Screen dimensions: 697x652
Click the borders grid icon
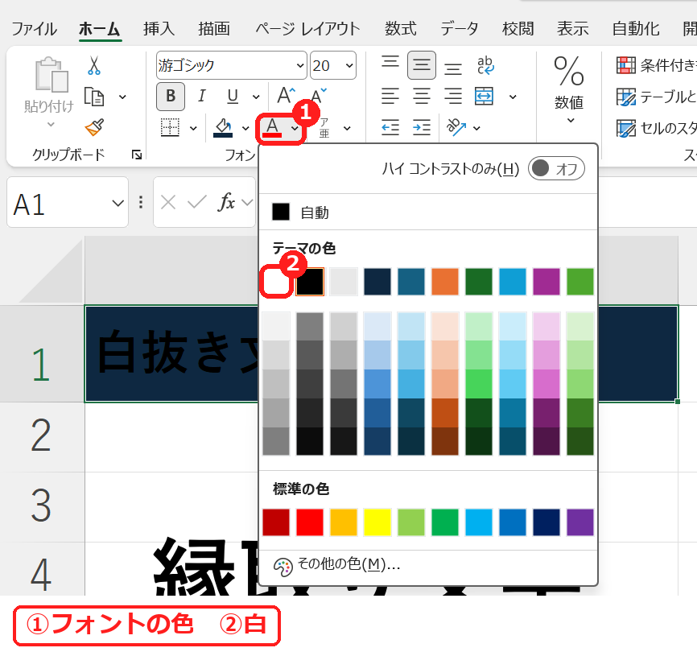point(171,127)
